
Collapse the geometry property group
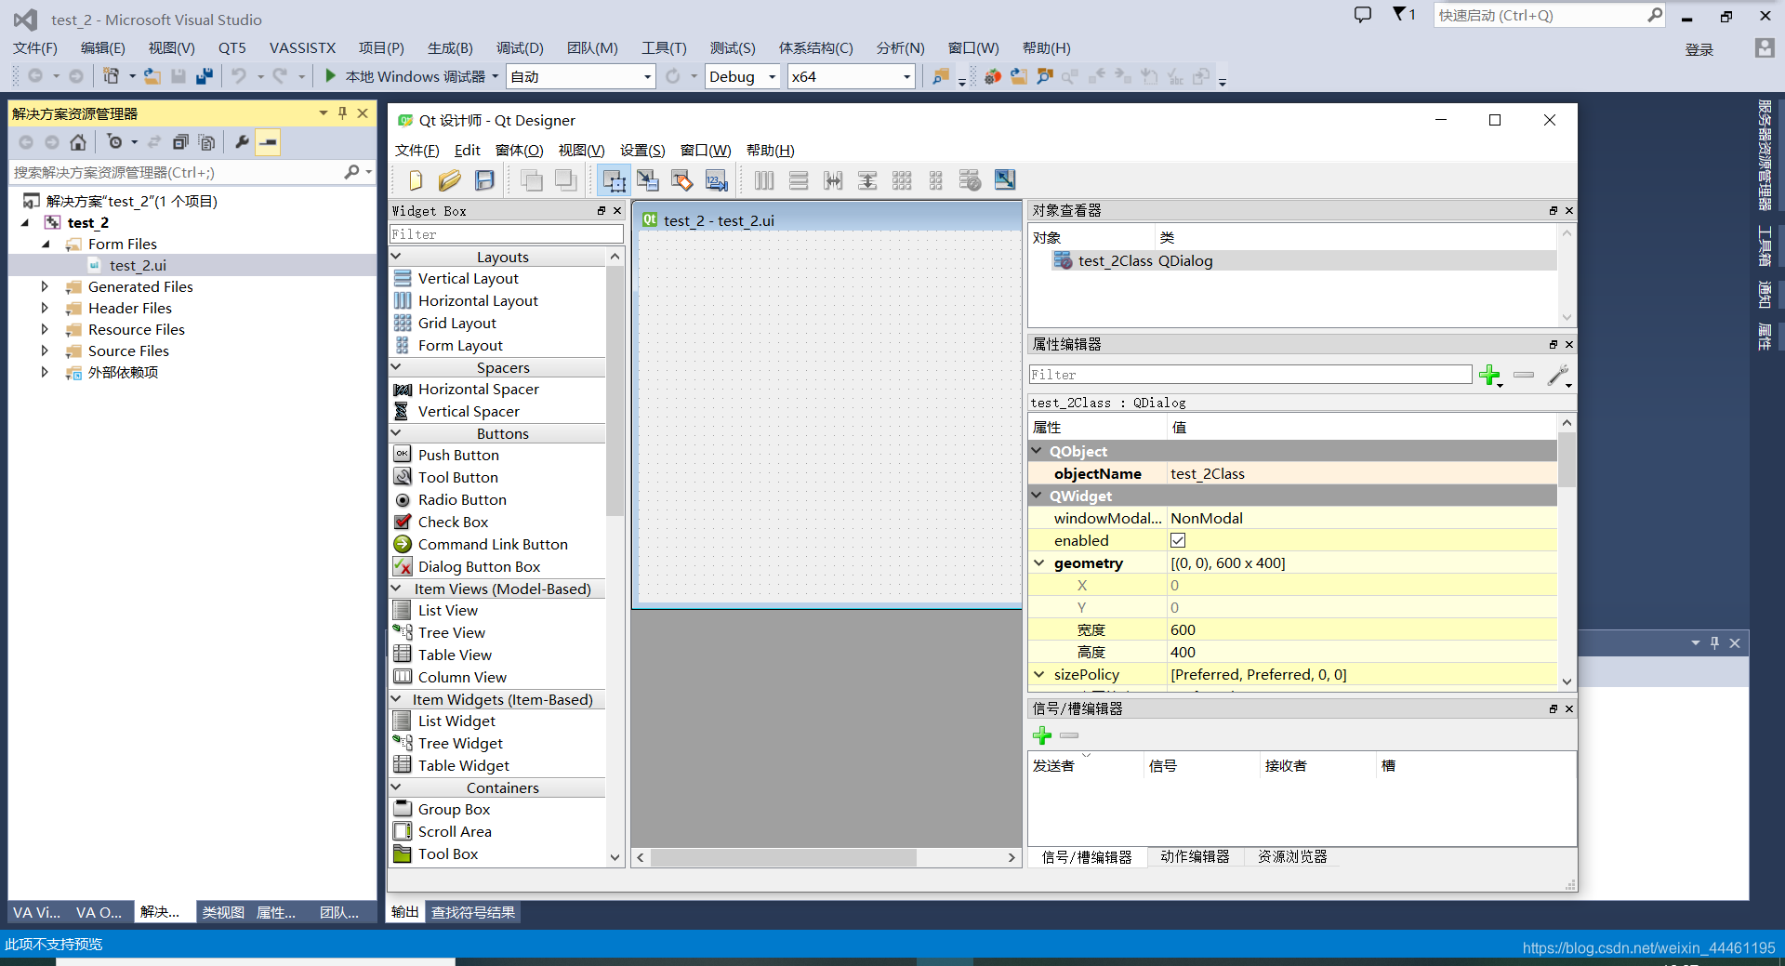point(1039,562)
